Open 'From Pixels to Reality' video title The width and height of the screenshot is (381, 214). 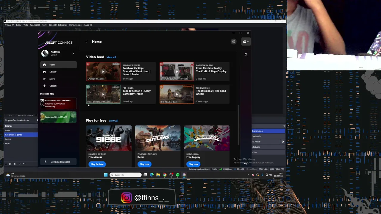[211, 70]
